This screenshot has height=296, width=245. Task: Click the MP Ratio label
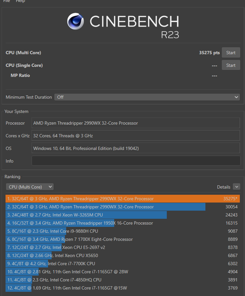pos(20,75)
